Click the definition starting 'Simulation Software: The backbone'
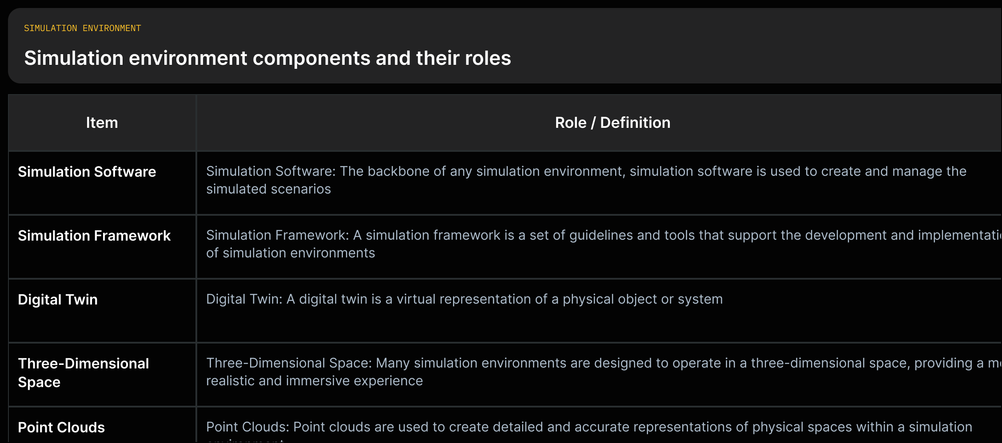The image size is (1002, 443). [586, 180]
